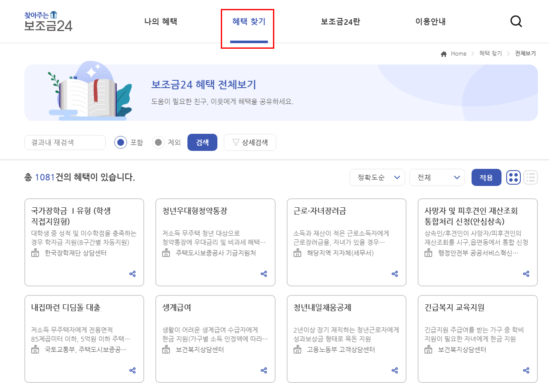Click the 혜택 찾기 breadcrumb link

(x=490, y=54)
